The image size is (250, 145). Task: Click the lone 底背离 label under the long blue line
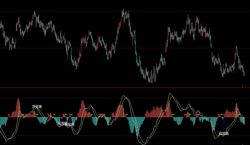tap(224, 134)
